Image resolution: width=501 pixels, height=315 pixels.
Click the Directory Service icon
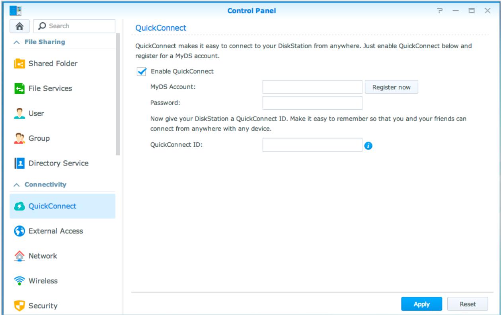(19, 163)
